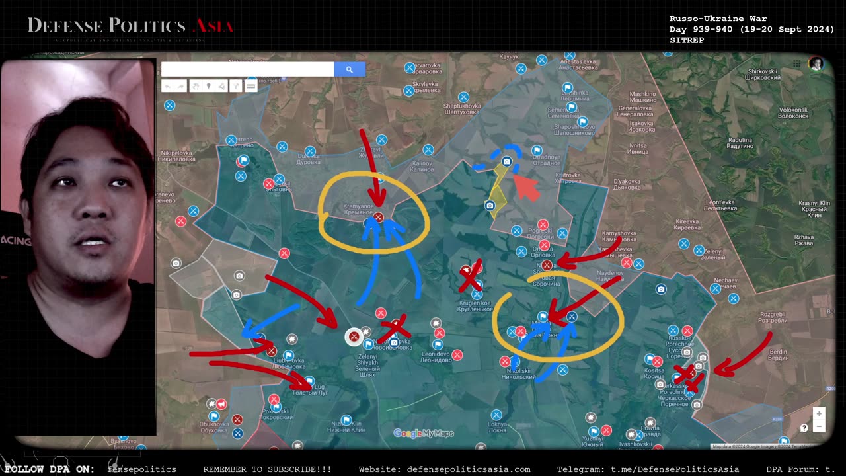This screenshot has height=476, width=846.
Task: Zoom in with the plus button
Action: point(819,414)
